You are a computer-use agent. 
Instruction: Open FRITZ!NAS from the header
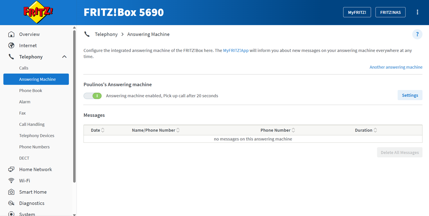pyautogui.click(x=390, y=12)
